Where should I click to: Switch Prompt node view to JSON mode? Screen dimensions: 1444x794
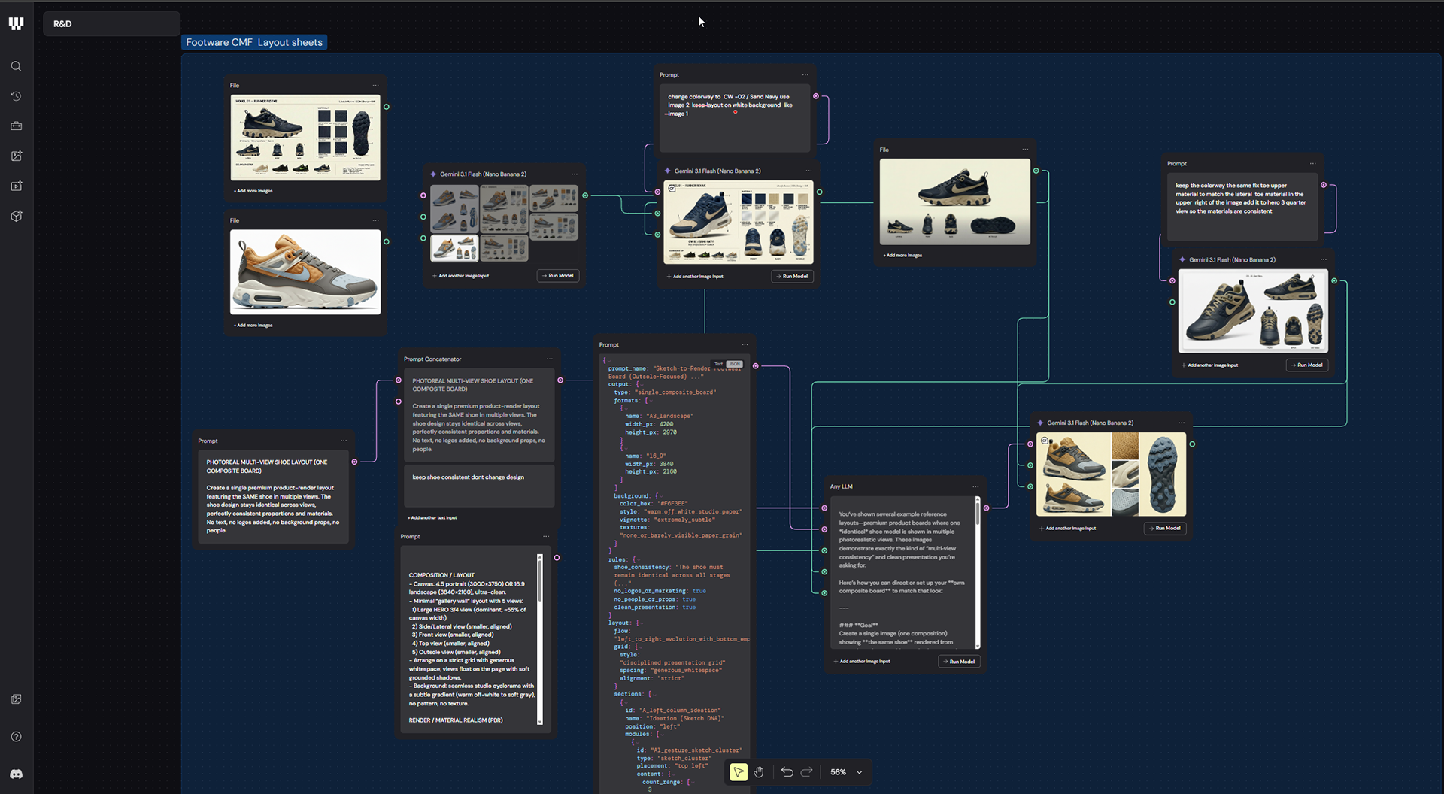(x=733, y=364)
